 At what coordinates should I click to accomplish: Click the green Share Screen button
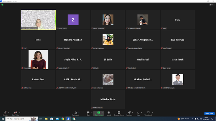pos(99,113)
